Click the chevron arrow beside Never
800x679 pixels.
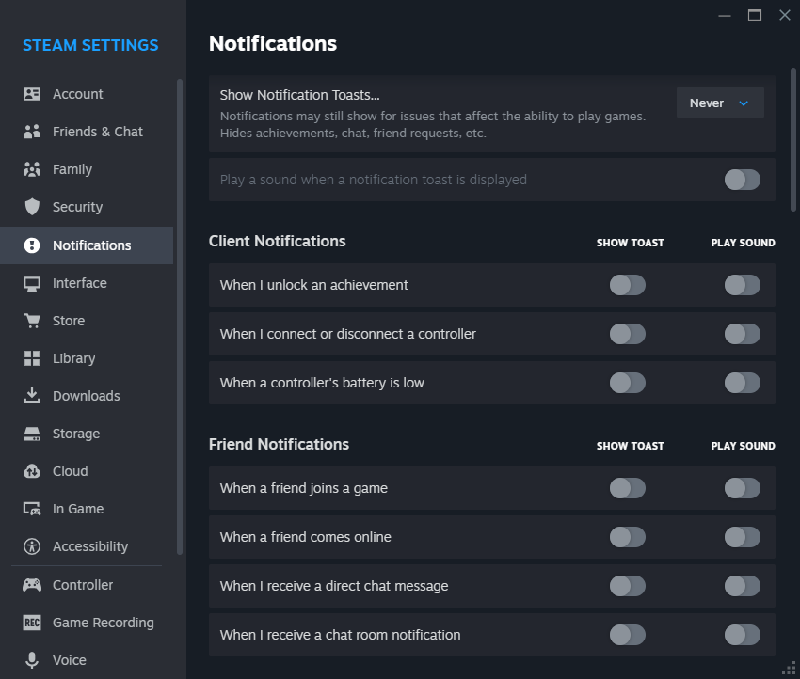tap(744, 103)
